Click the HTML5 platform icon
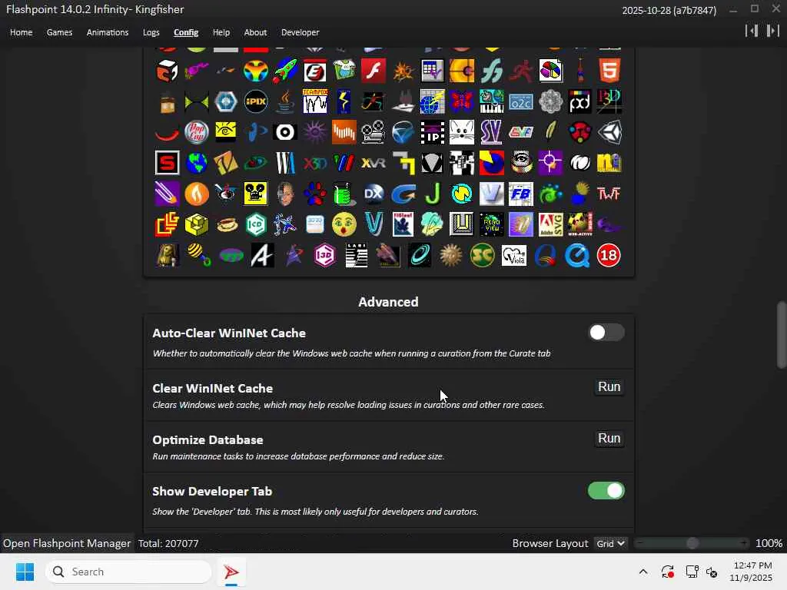The image size is (787, 590). (x=609, y=71)
